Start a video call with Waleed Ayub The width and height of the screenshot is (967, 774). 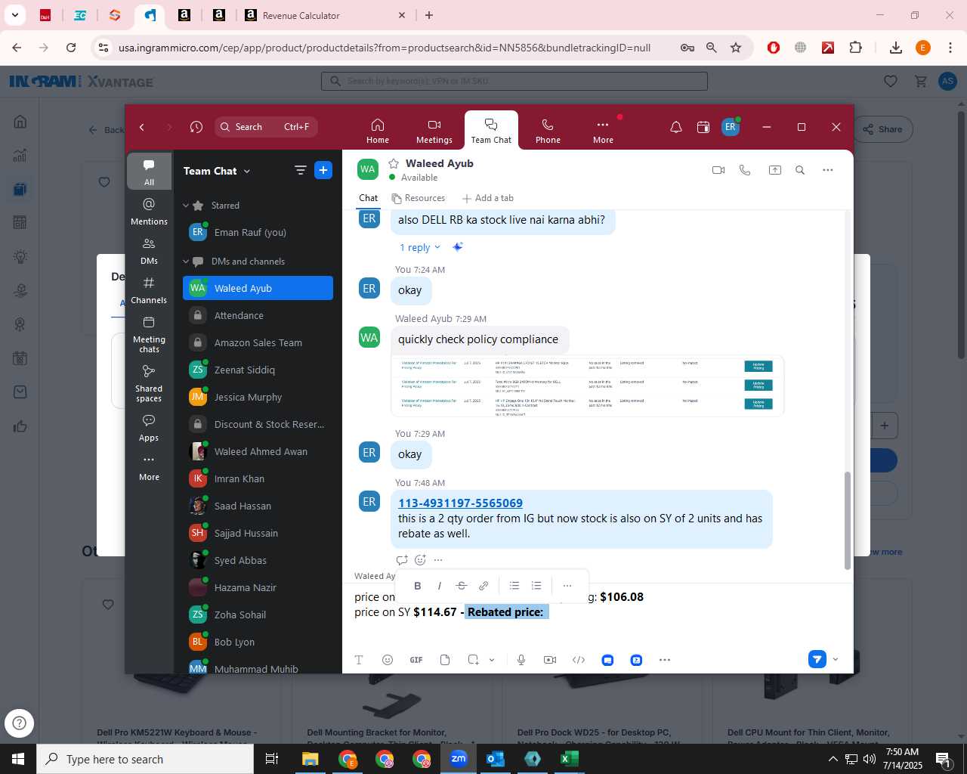[x=718, y=170]
